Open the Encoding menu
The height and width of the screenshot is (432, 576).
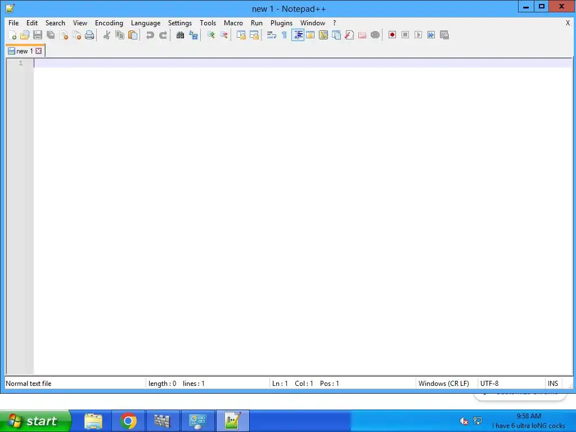(x=109, y=22)
